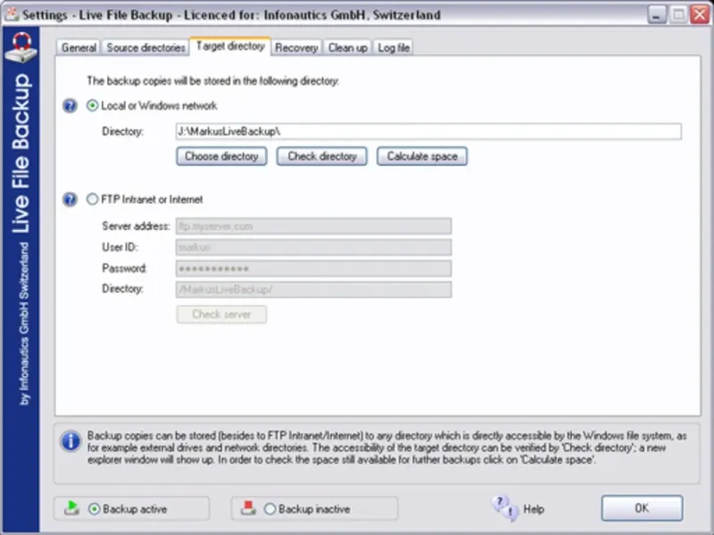The width and height of the screenshot is (714, 535).
Task: Click the Choose directory button
Action: 221,157
